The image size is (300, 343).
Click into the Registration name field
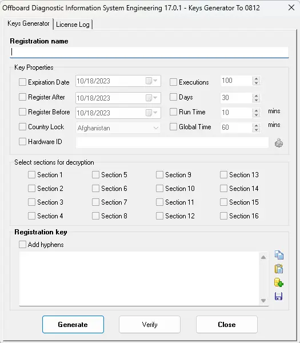(x=149, y=52)
